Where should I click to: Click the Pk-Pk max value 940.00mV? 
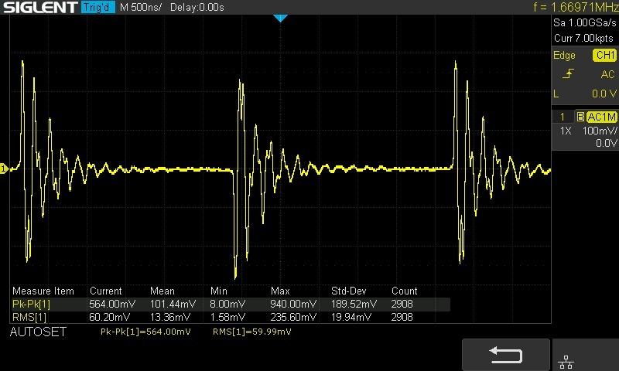(x=293, y=304)
